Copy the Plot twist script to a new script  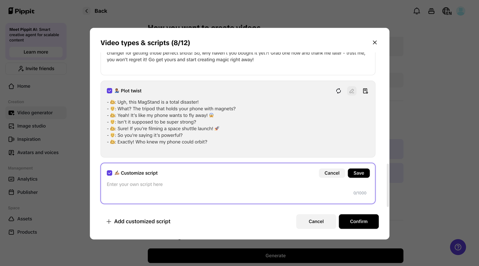(x=365, y=91)
